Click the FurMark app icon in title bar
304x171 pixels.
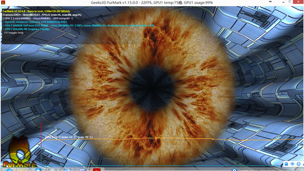3,2
